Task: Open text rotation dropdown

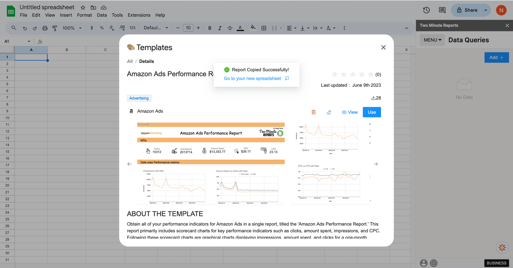Action: (331, 28)
